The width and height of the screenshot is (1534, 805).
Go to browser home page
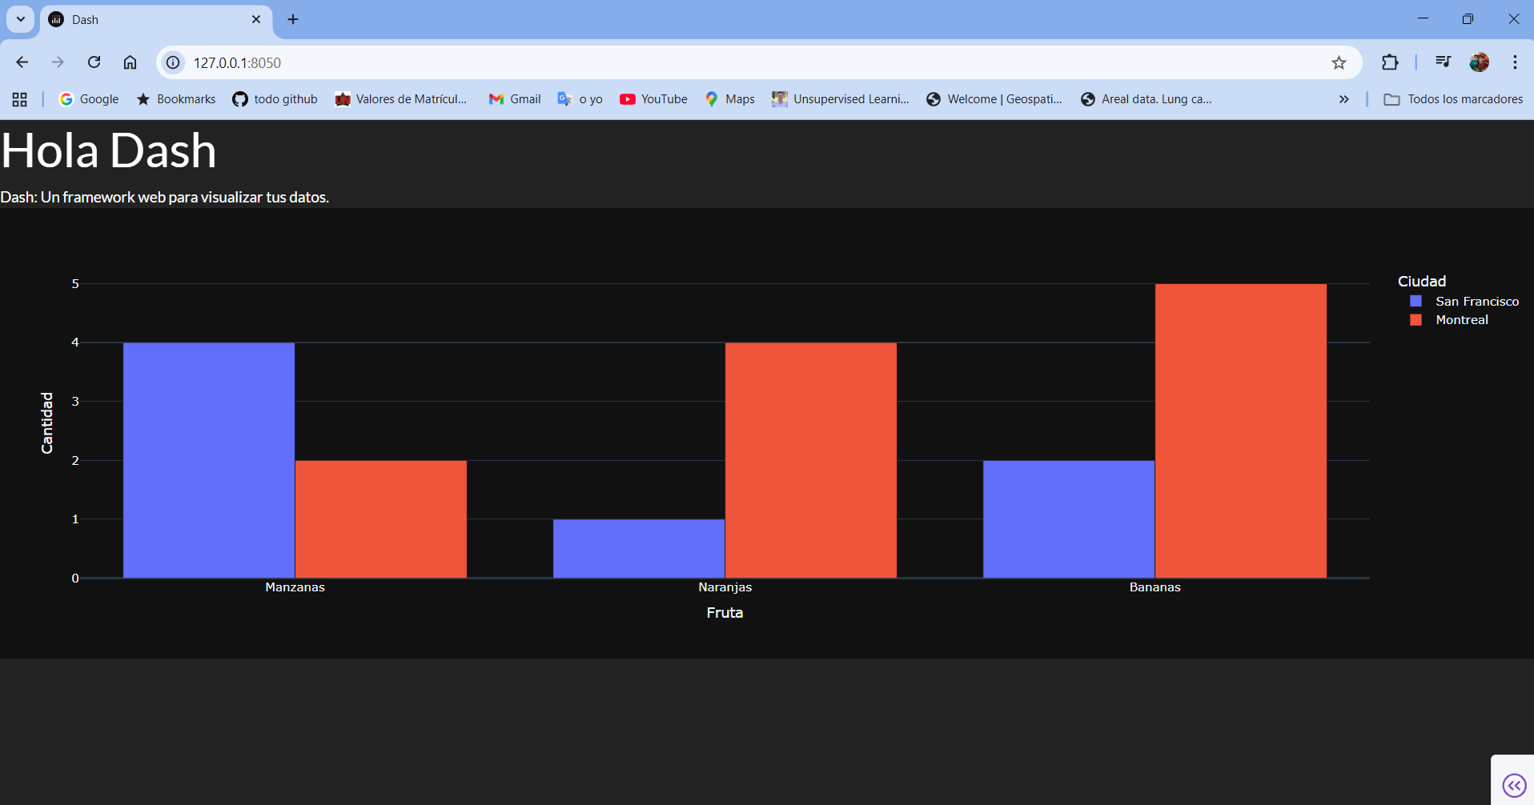(130, 62)
